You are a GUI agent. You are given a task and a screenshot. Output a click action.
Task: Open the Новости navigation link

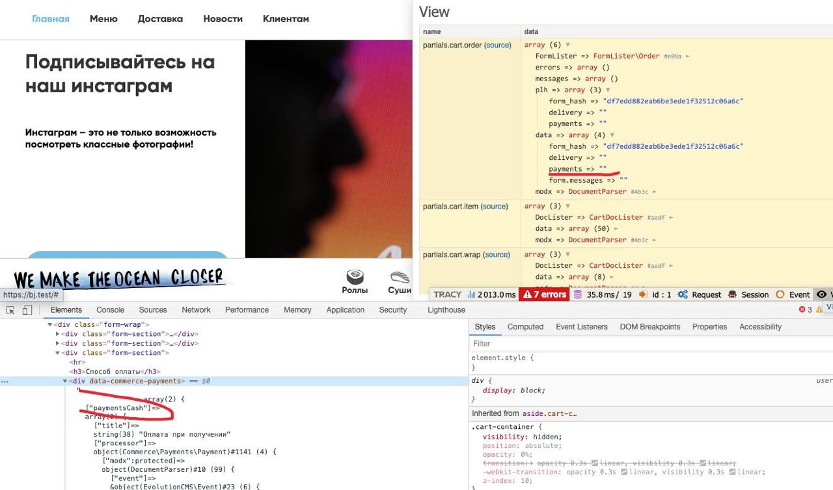pyautogui.click(x=223, y=19)
